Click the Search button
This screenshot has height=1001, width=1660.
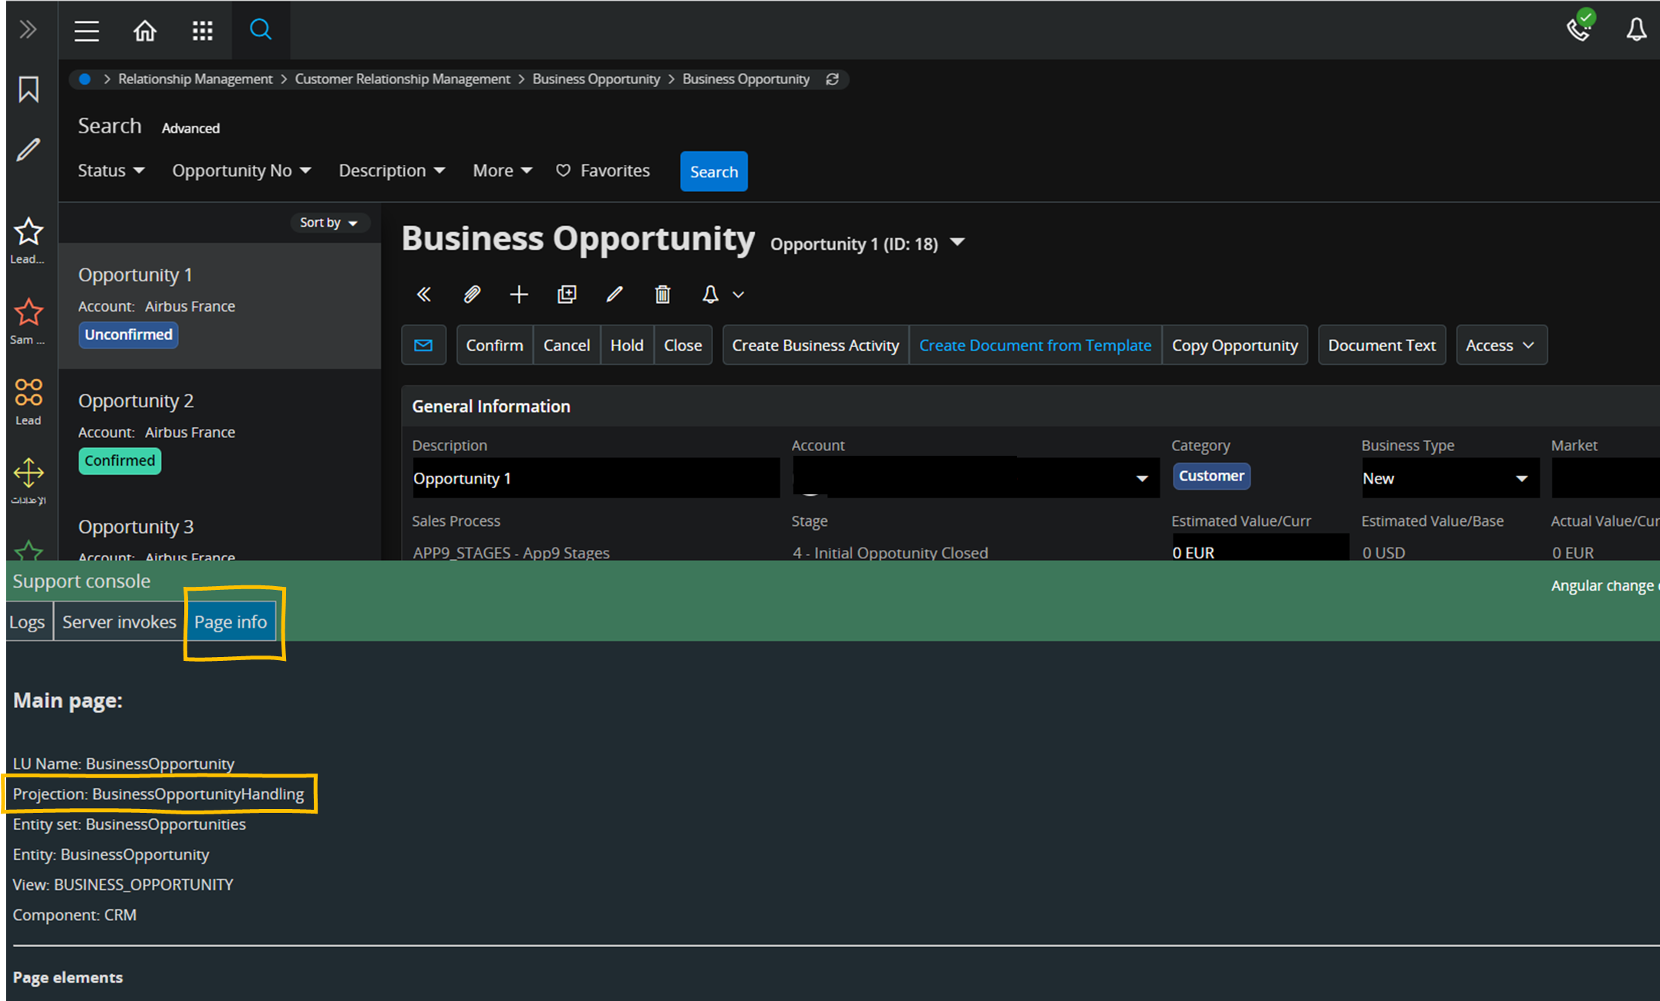[x=713, y=171]
